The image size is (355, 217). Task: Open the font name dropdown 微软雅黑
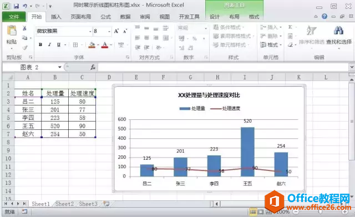90,31
